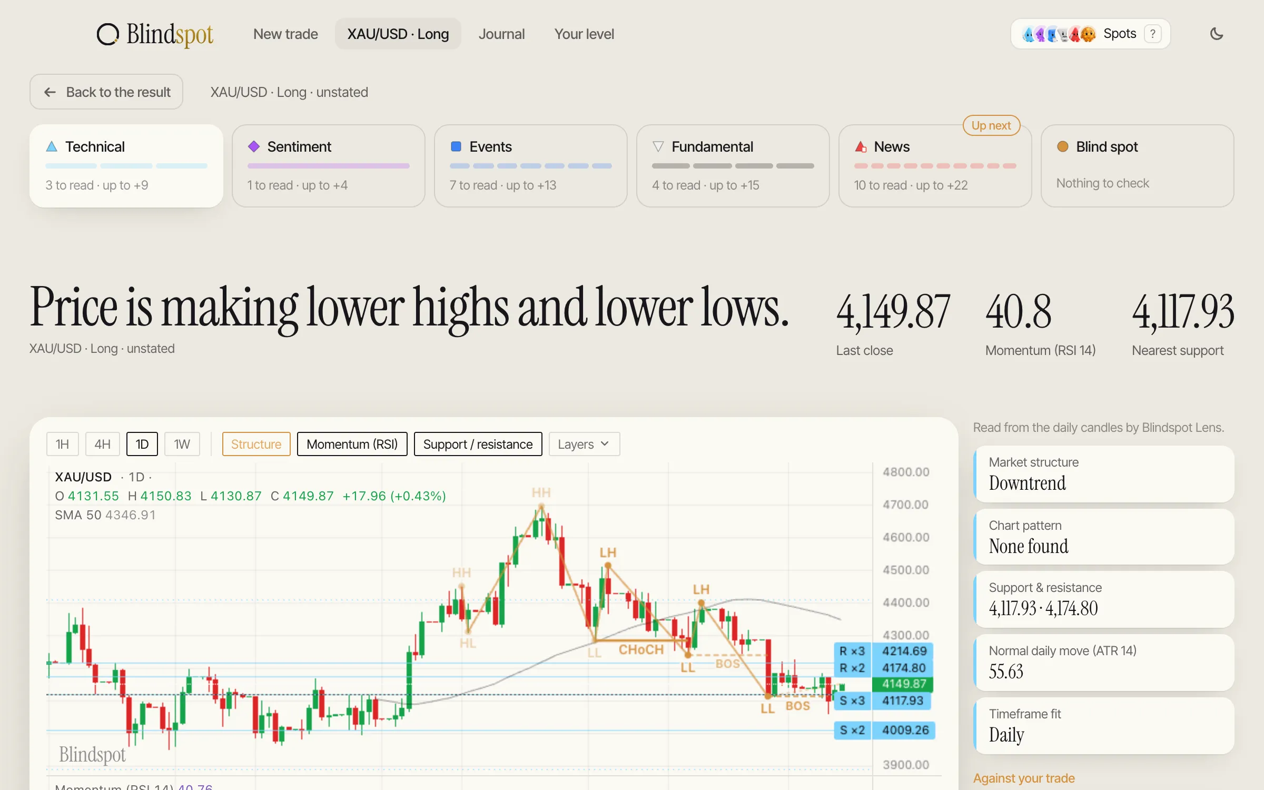Open the Timeframe fit Daily card
Image resolution: width=1264 pixels, height=790 pixels.
point(1104,726)
